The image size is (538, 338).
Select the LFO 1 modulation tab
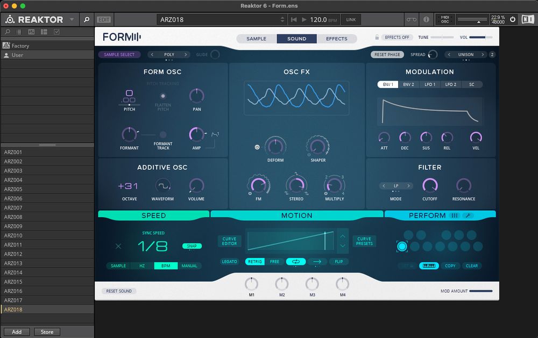click(x=430, y=84)
